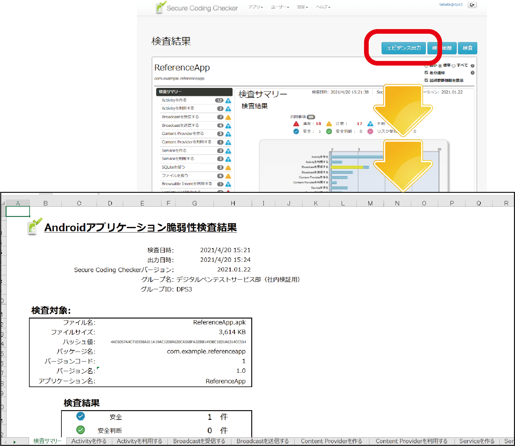Image resolution: width=515 pixels, height=446 pixels.
Task: Click blue 安全 check icon in Excel sheet
Action: (80, 416)
